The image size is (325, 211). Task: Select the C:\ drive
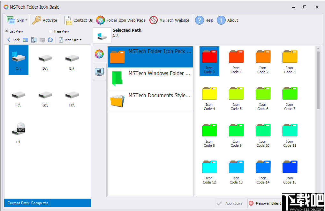(x=19, y=60)
